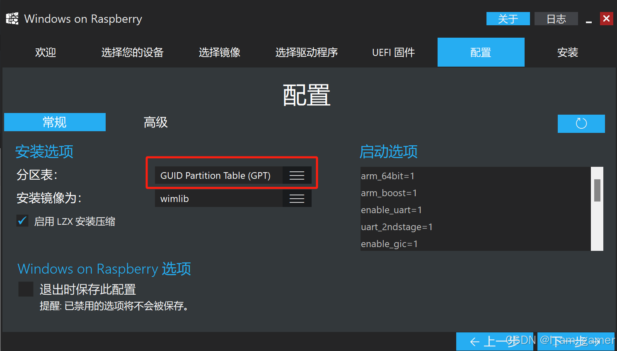Uncheck the 启用 LZX 安装压缩 checkbox
The height and width of the screenshot is (351, 617).
(22, 221)
